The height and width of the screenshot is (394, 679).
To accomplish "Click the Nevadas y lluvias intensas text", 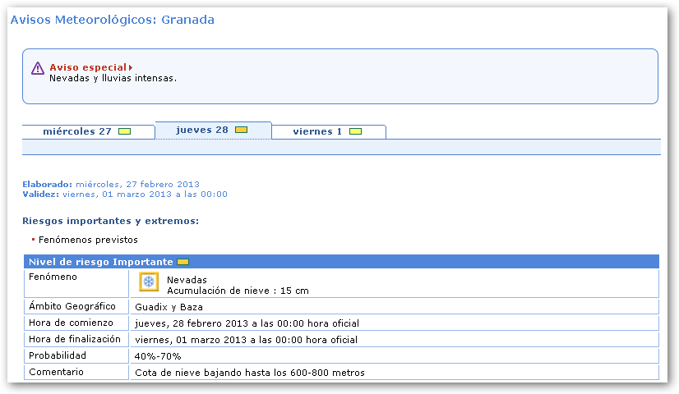I will [113, 79].
